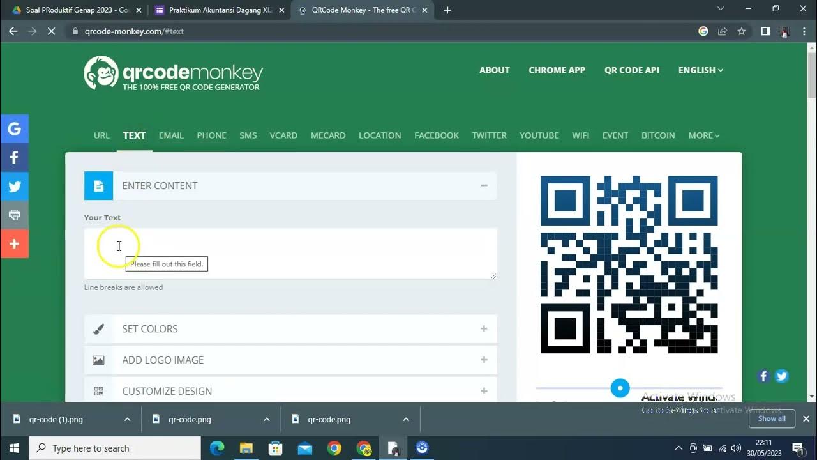Open Microsoft Edge from taskbar
This screenshot has width=817, height=460.
(x=217, y=448)
